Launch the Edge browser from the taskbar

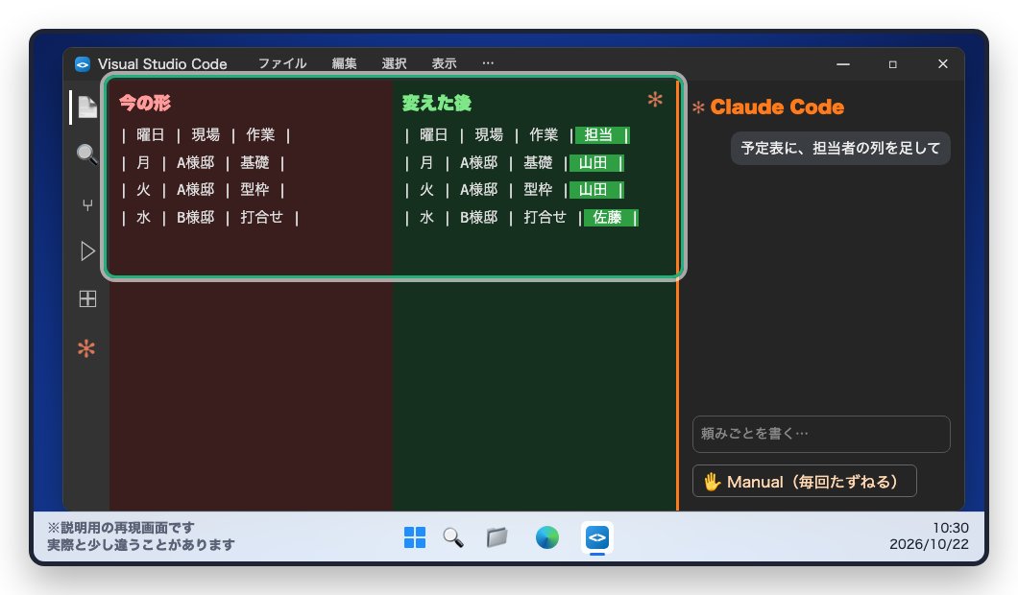[x=547, y=537]
